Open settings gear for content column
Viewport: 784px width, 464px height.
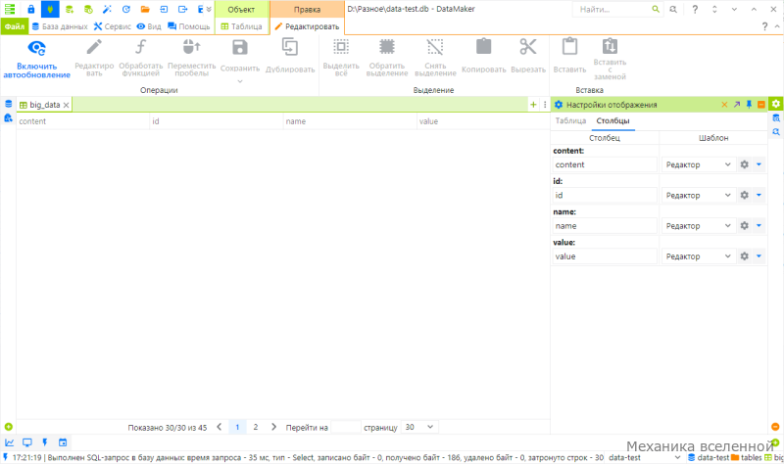coord(745,164)
